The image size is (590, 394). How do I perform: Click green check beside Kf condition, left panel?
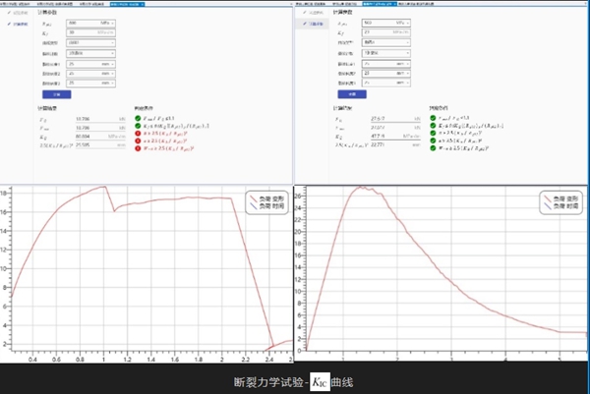[138, 126]
